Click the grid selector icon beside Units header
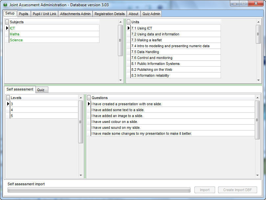The width and height of the screenshot is (266, 200). [x=128, y=22]
